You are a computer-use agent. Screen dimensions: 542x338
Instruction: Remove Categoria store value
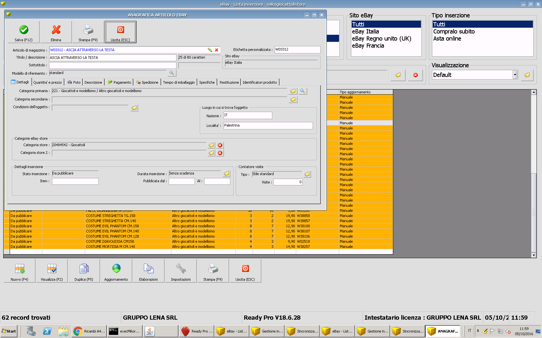coord(220,145)
